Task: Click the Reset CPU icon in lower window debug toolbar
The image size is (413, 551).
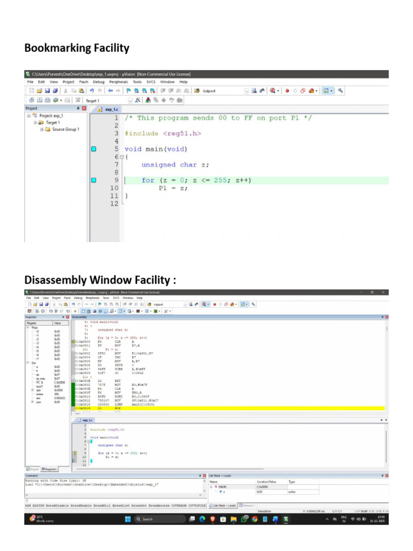Action: click(30, 311)
